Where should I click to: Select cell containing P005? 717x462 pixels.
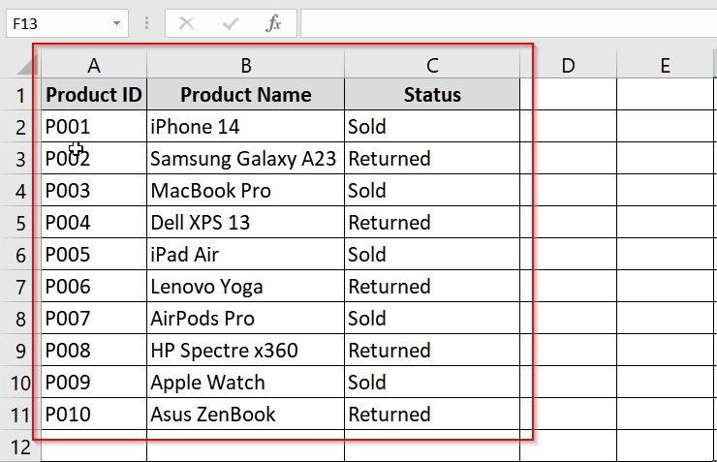click(94, 254)
